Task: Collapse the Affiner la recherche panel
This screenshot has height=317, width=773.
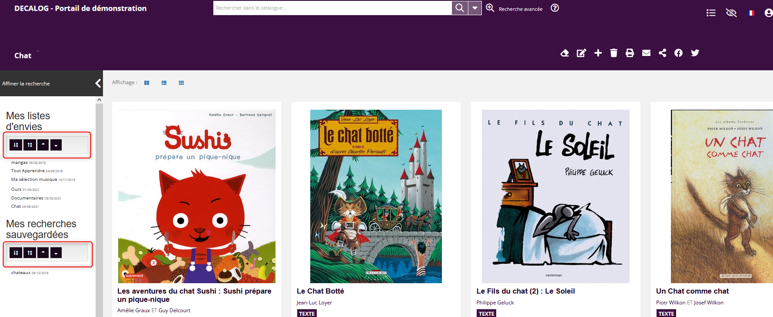Action: click(98, 83)
